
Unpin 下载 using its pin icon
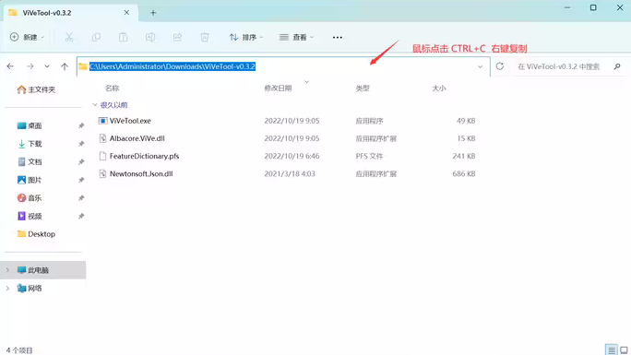(81, 144)
